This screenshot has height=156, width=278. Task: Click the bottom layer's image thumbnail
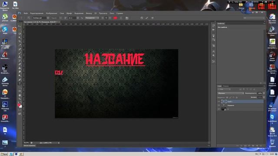tap(224, 109)
